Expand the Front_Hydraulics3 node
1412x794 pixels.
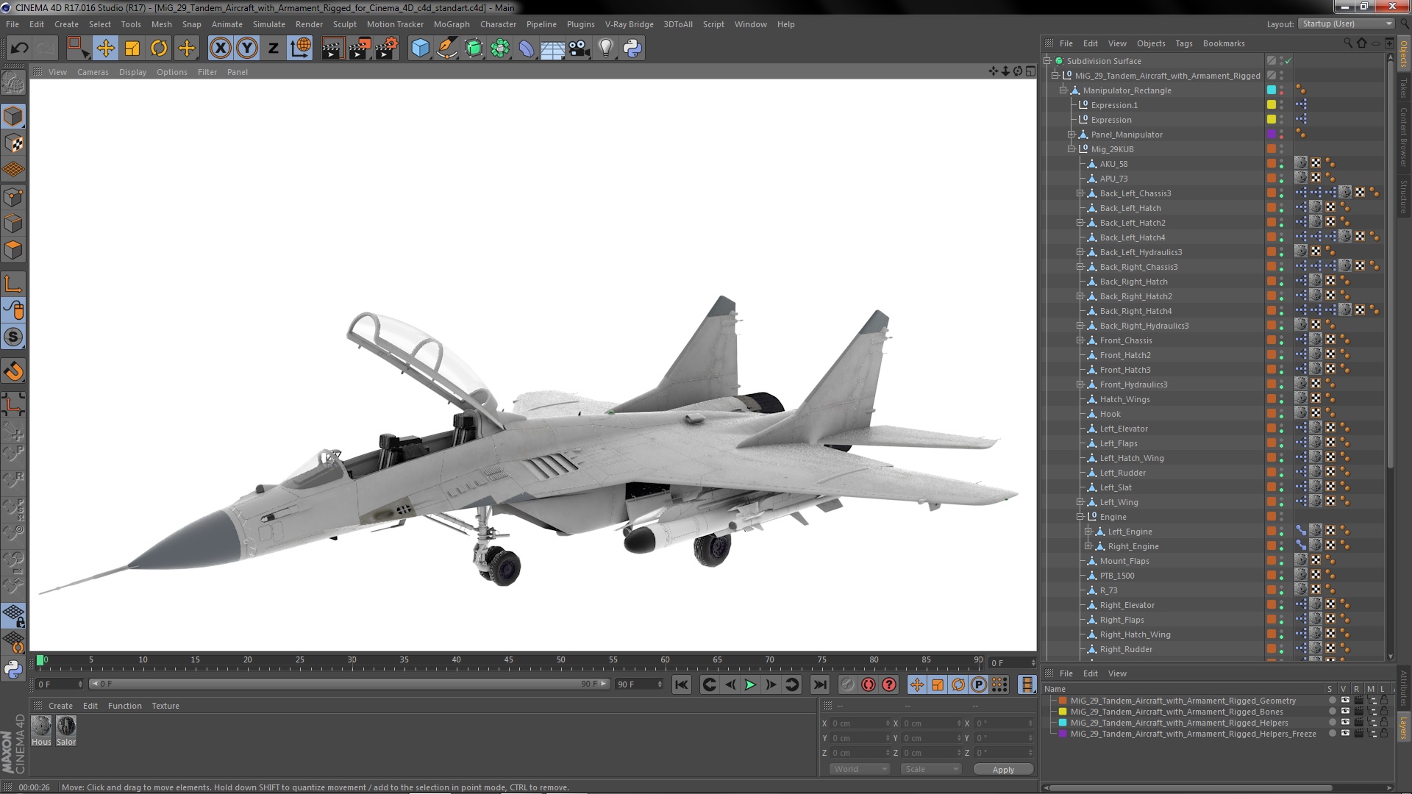coord(1080,385)
